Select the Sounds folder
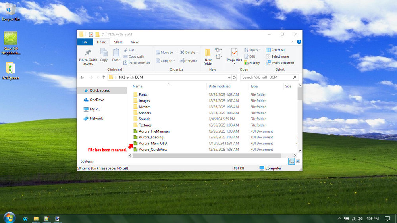Screen dimensions: 397x223 (145, 119)
